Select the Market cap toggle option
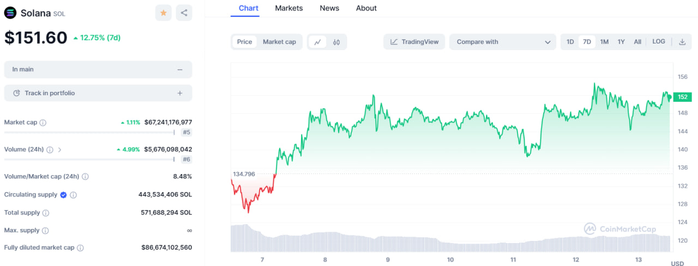The height and width of the screenshot is (266, 698). (279, 42)
